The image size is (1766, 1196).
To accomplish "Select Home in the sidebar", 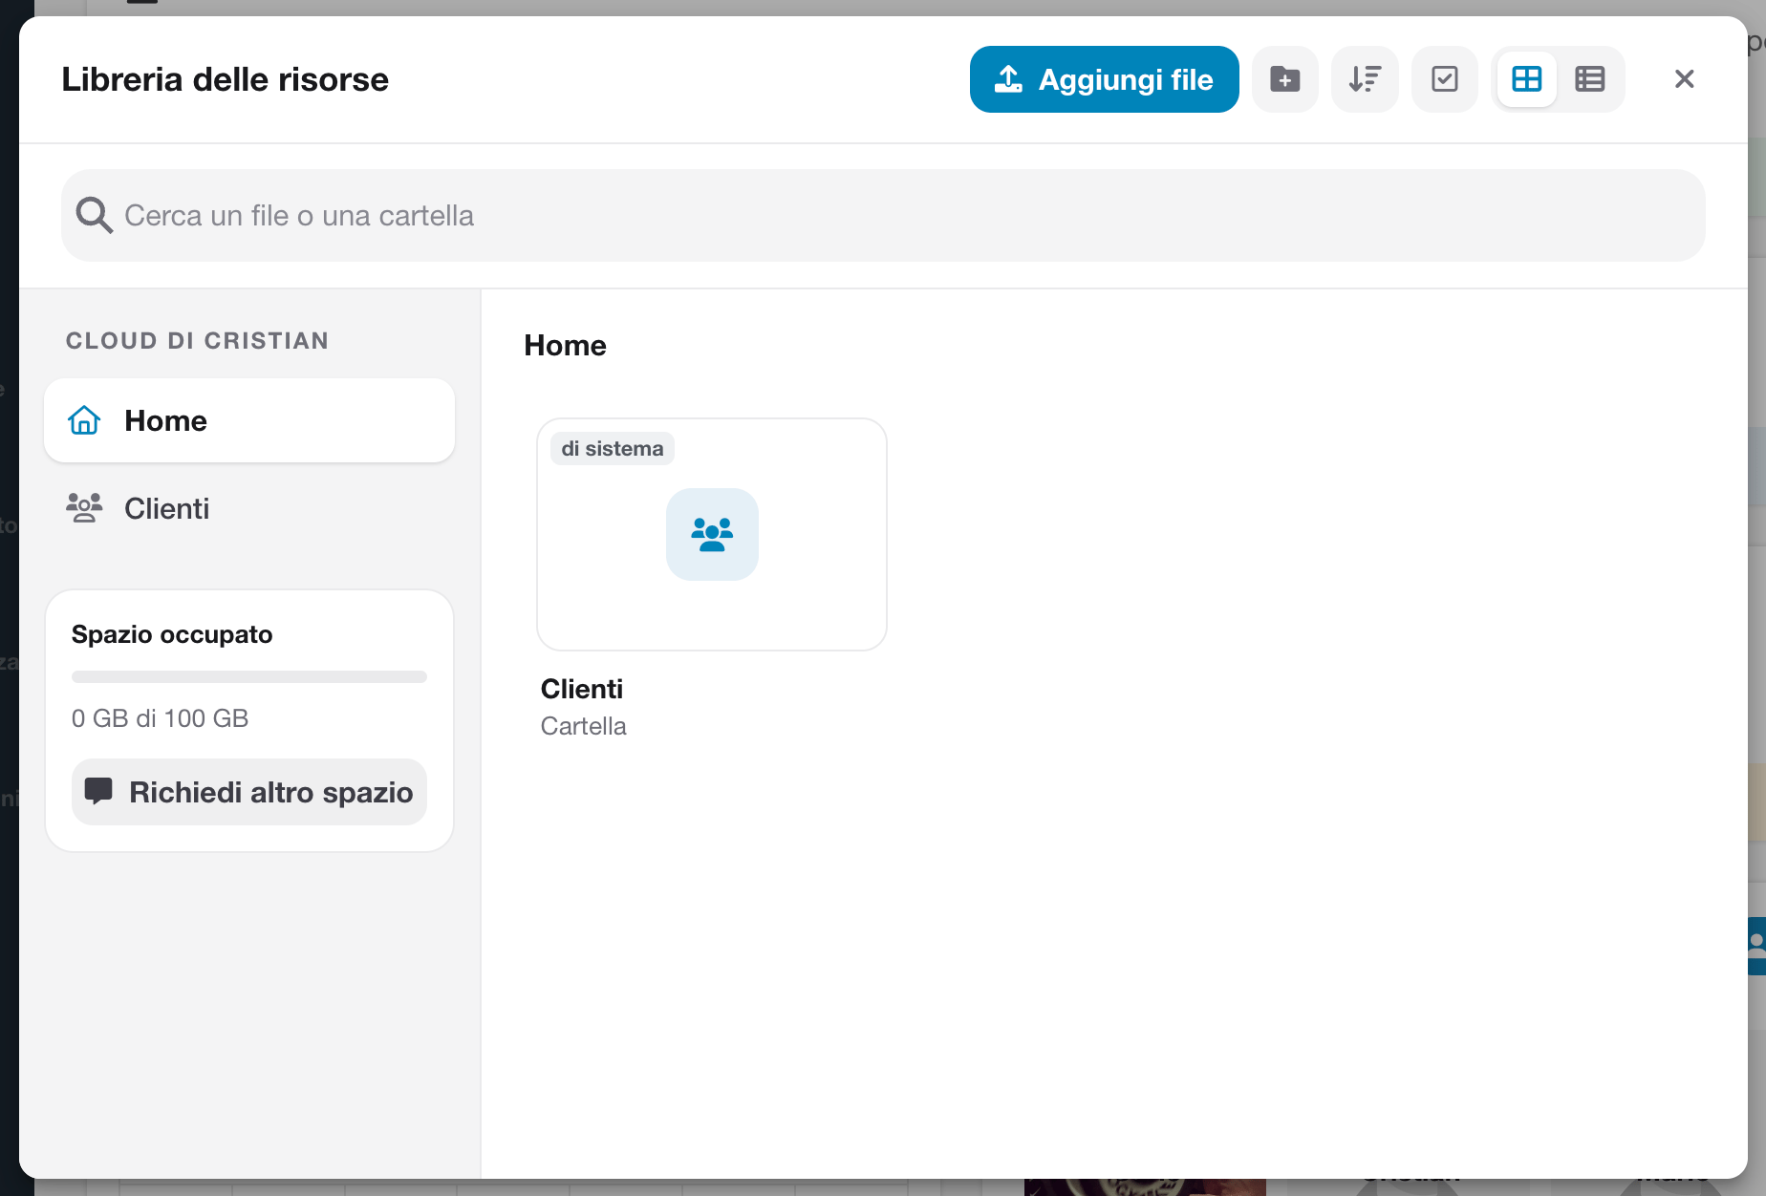I will click(x=249, y=420).
